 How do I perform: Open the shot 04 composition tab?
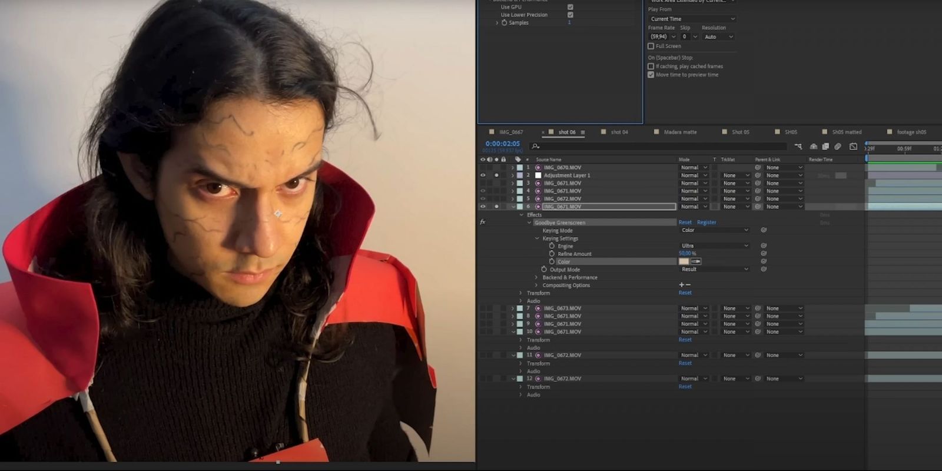(x=619, y=132)
